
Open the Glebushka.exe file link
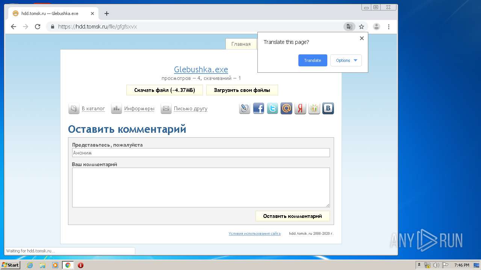(x=201, y=69)
